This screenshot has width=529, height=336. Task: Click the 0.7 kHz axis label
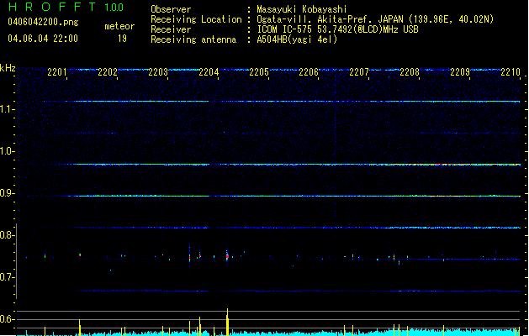(x=7, y=277)
